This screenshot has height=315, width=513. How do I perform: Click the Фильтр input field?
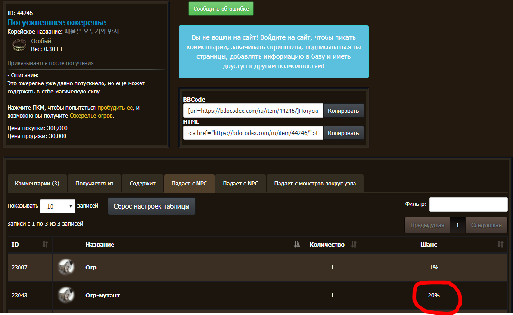click(468, 204)
